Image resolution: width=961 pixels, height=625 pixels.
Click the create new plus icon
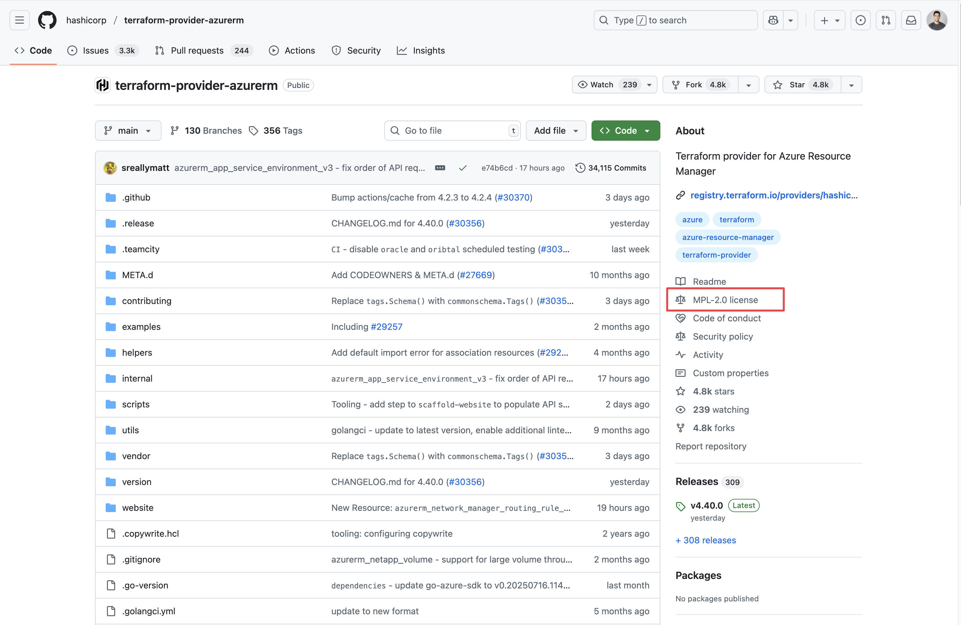coord(824,20)
